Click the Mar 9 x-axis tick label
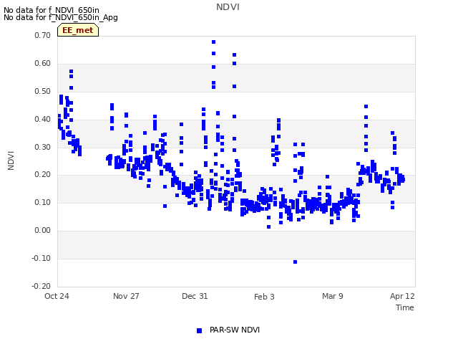This screenshot has height=344, width=458. pyautogui.click(x=333, y=296)
